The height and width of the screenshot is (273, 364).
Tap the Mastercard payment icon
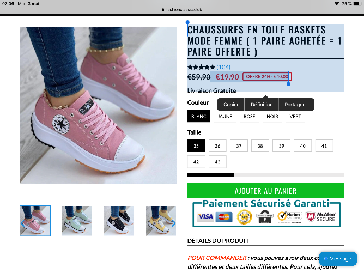[x=224, y=217]
